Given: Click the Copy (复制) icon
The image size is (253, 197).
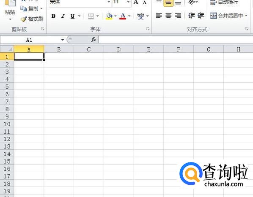Looking at the screenshot, I should point(23,8).
